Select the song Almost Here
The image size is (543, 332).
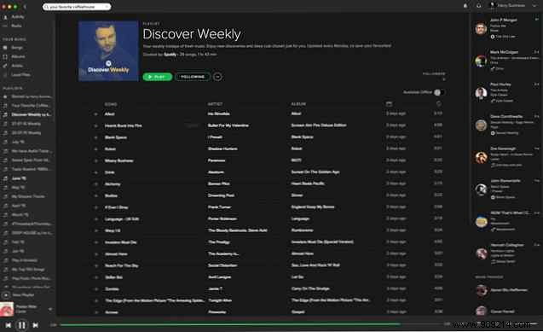tap(116, 254)
